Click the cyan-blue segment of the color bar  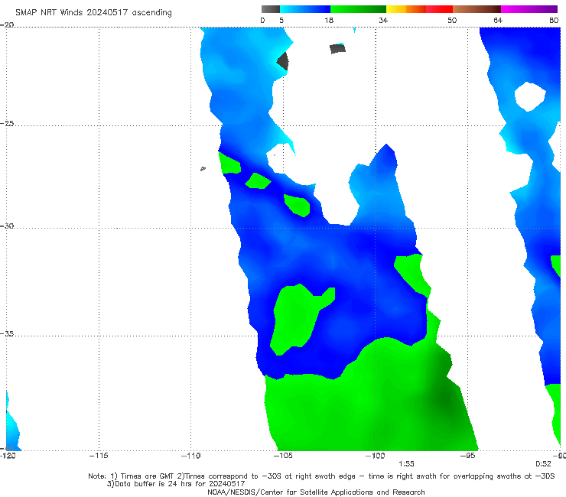[305, 9]
